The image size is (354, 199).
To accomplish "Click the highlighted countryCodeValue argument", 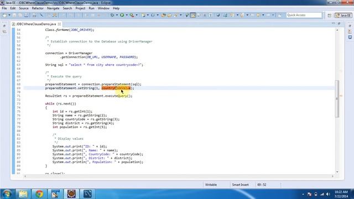I will click(116, 88).
